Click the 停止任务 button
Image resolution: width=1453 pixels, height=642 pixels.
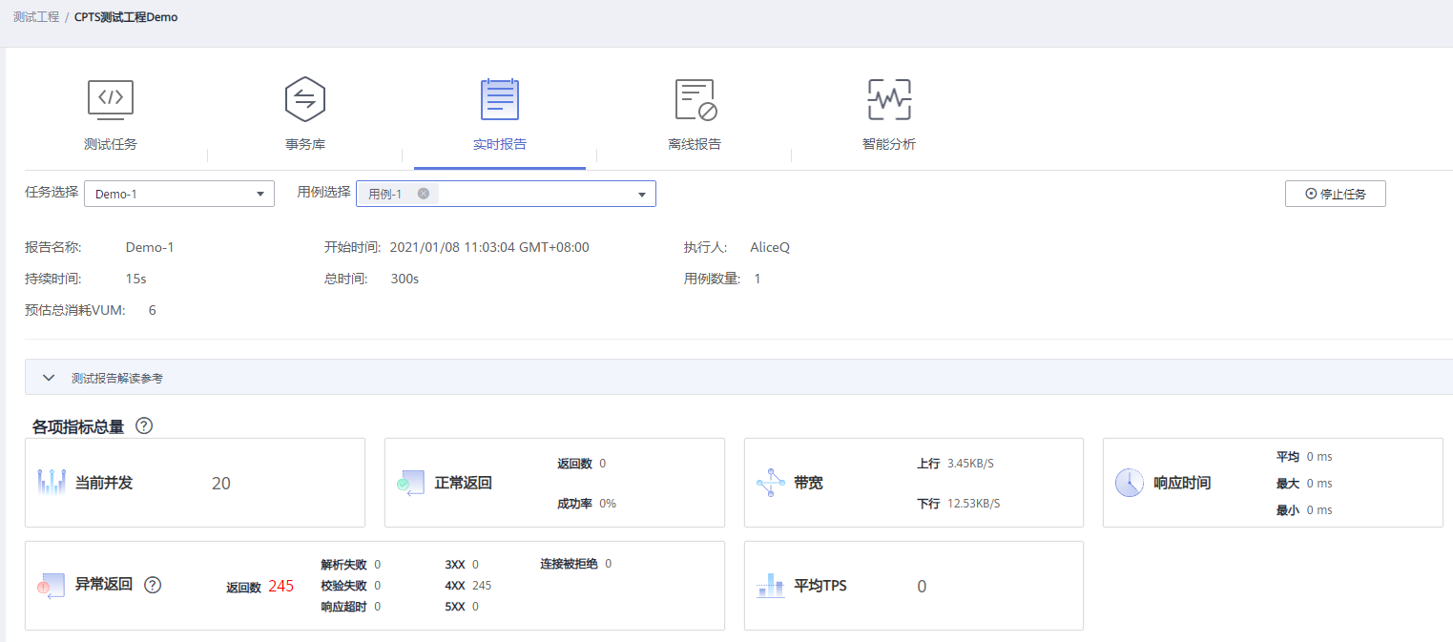point(1336,194)
